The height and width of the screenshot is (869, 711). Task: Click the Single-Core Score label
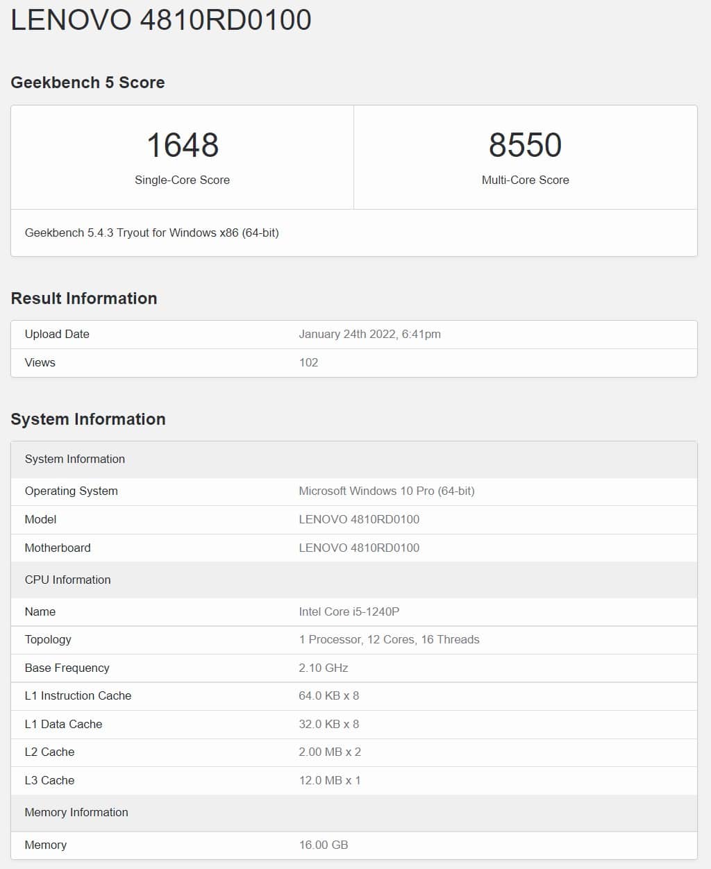(182, 180)
